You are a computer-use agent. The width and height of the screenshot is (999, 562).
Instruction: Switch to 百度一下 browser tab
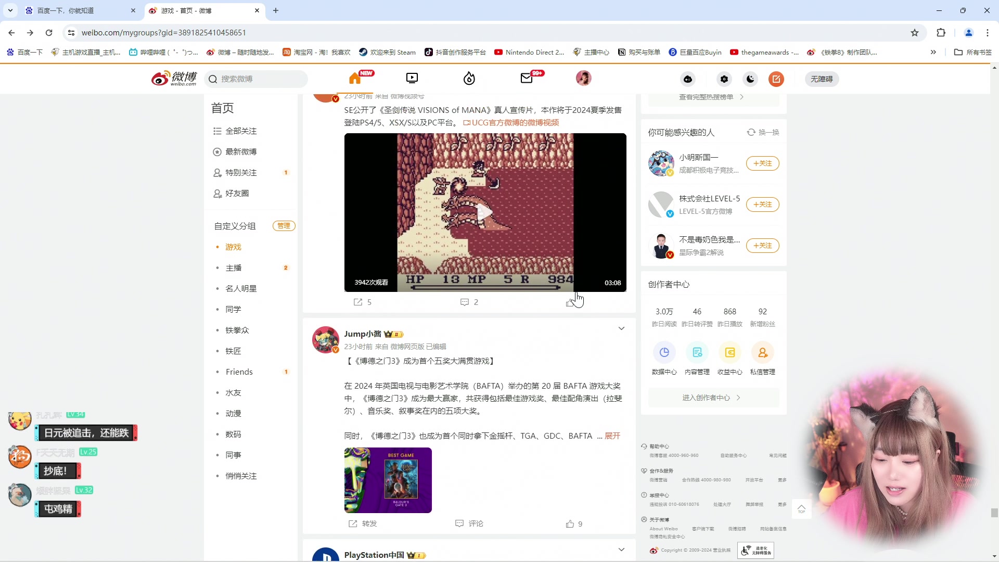pos(81,10)
